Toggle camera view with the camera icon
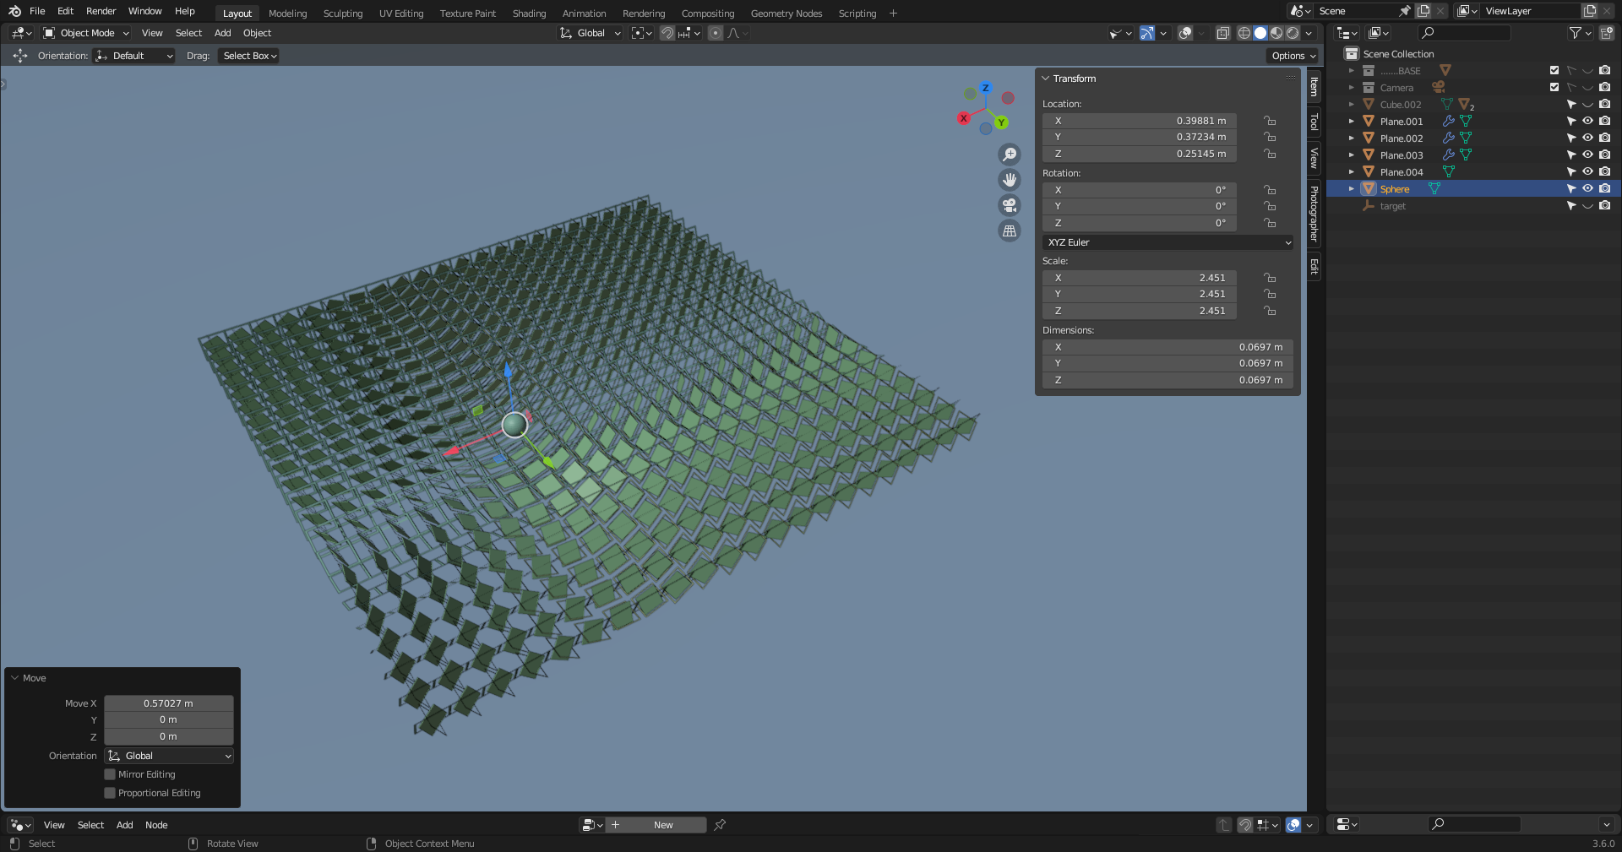1622x852 pixels. [x=1010, y=205]
